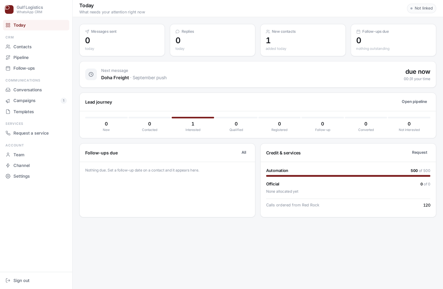Go to Contacts in the sidebar
The height and width of the screenshot is (289, 443).
point(36,47)
